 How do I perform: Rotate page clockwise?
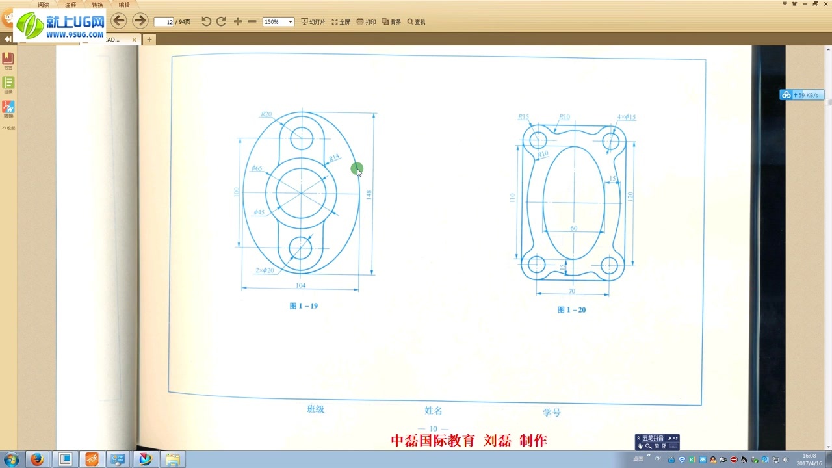(221, 21)
